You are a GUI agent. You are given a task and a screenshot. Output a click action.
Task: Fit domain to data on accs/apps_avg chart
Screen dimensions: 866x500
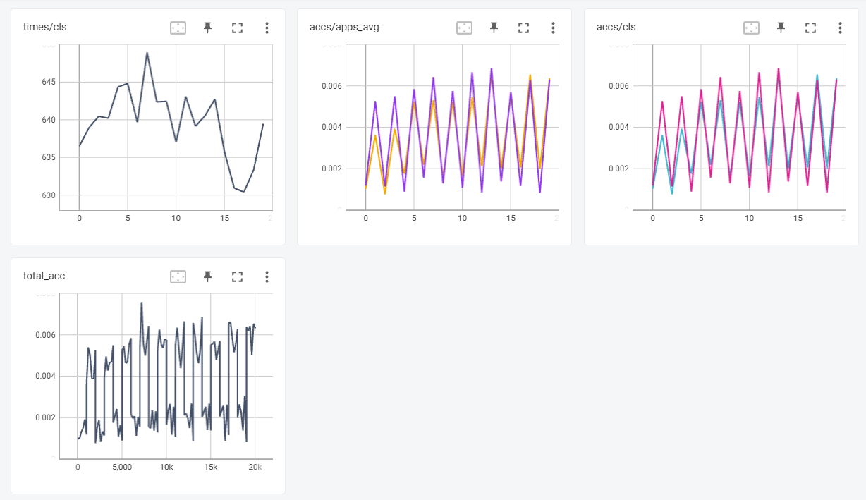(464, 28)
